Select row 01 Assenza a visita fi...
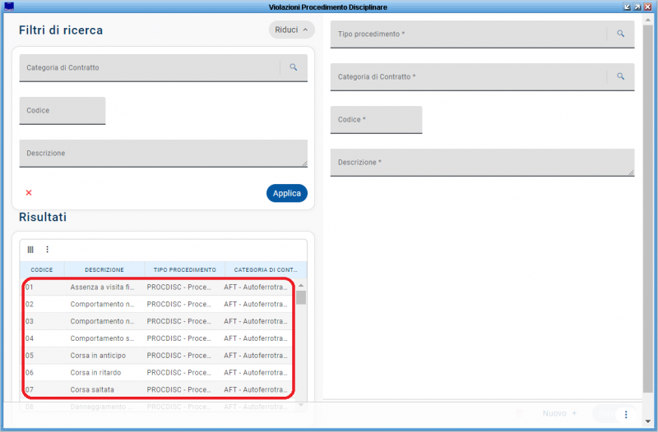The height and width of the screenshot is (432, 658). [x=158, y=287]
